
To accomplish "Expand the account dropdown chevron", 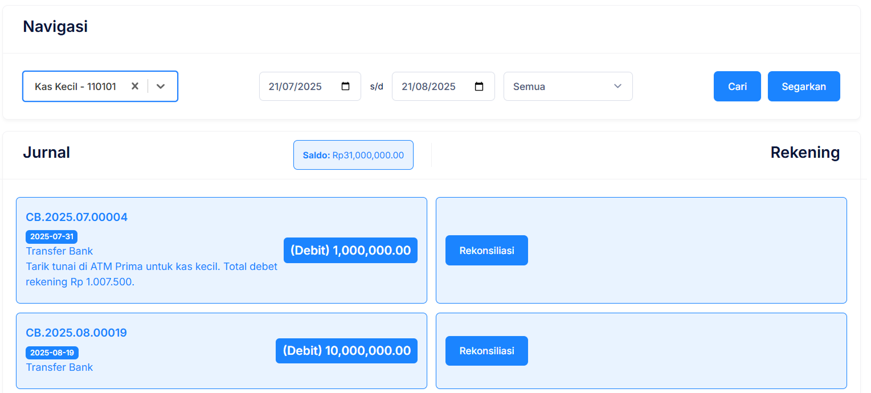I will pyautogui.click(x=161, y=87).
